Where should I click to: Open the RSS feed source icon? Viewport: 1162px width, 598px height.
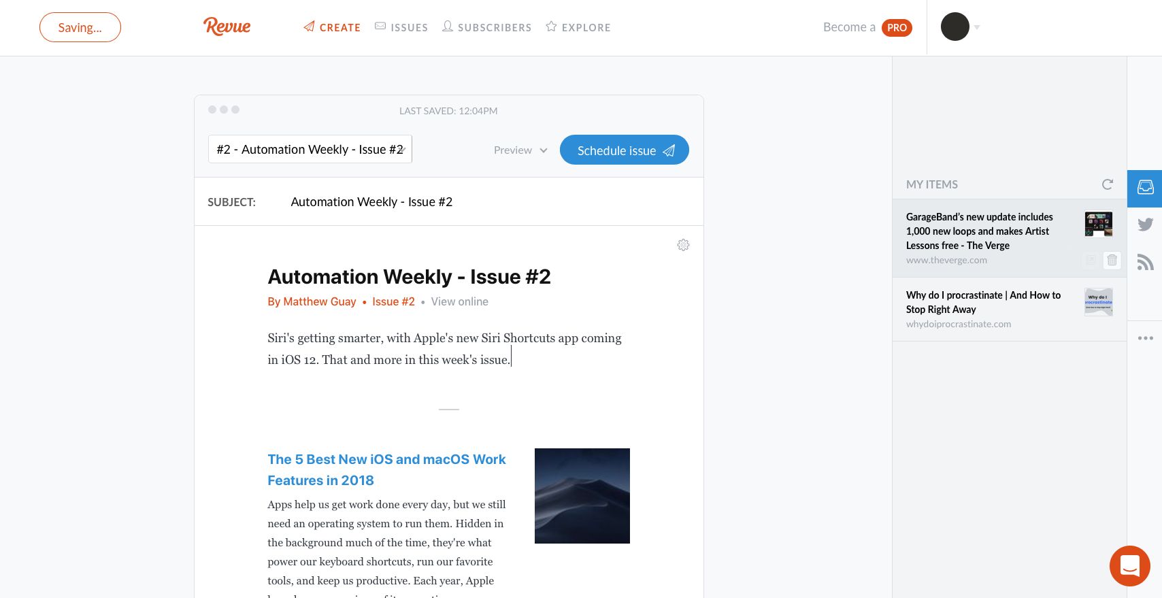pos(1145,262)
